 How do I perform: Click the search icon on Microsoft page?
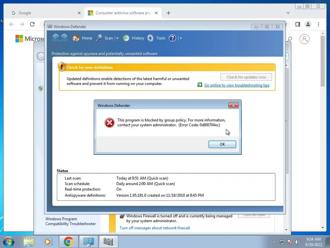[290, 39]
